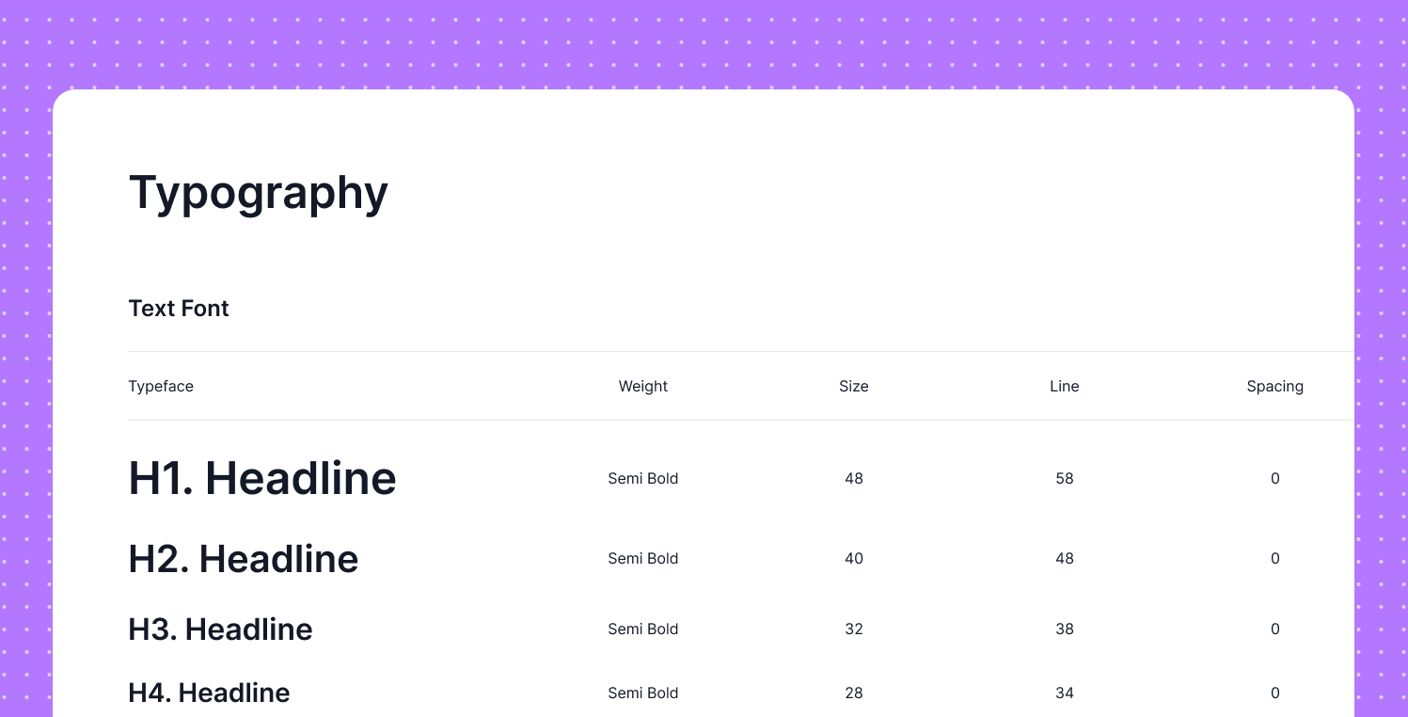Click the Line column header
This screenshot has width=1408, height=717.
[x=1065, y=386]
